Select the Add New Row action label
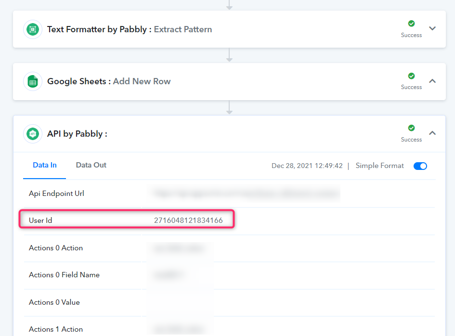Screen dimensions: 455x336 pos(142,81)
